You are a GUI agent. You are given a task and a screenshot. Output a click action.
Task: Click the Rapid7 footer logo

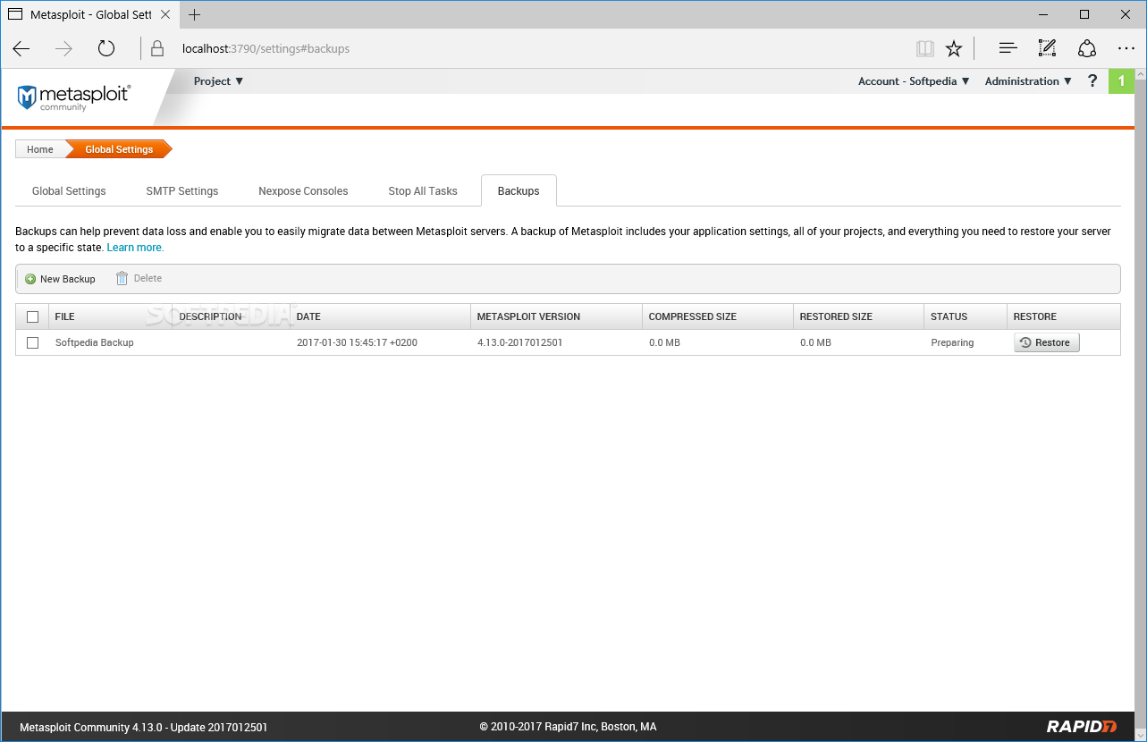pyautogui.click(x=1082, y=727)
